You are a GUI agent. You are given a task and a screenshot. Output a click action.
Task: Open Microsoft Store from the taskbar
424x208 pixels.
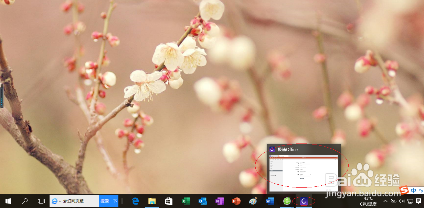(168, 201)
